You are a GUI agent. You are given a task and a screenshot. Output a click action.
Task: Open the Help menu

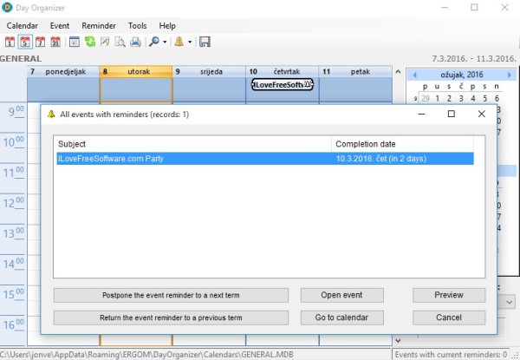coord(167,25)
